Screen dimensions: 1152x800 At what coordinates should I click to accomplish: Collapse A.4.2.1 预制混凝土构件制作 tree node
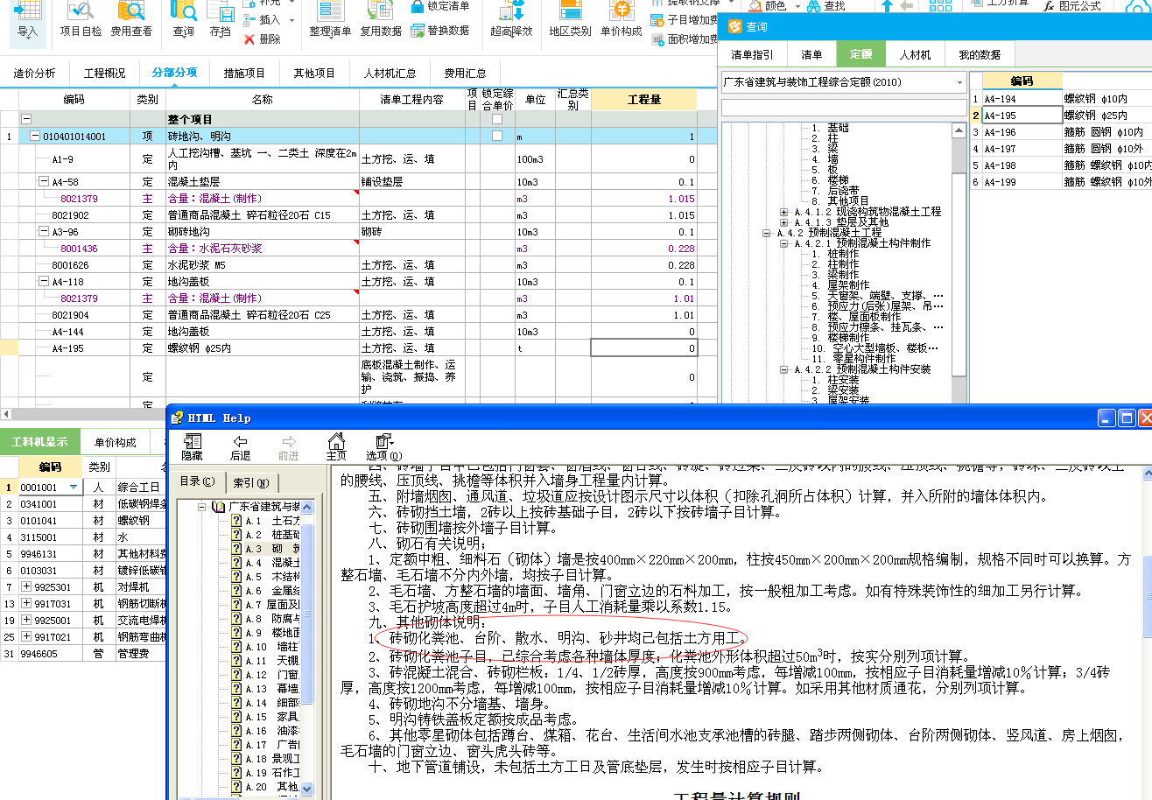(x=784, y=243)
